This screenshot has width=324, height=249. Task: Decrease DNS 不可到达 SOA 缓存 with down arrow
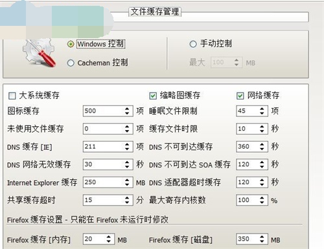point(262,167)
